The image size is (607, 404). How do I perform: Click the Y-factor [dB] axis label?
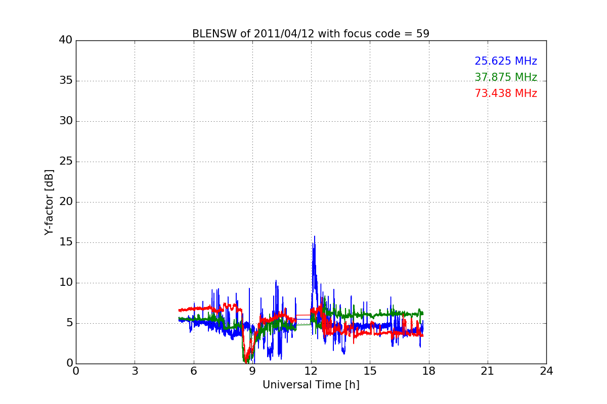49,202
